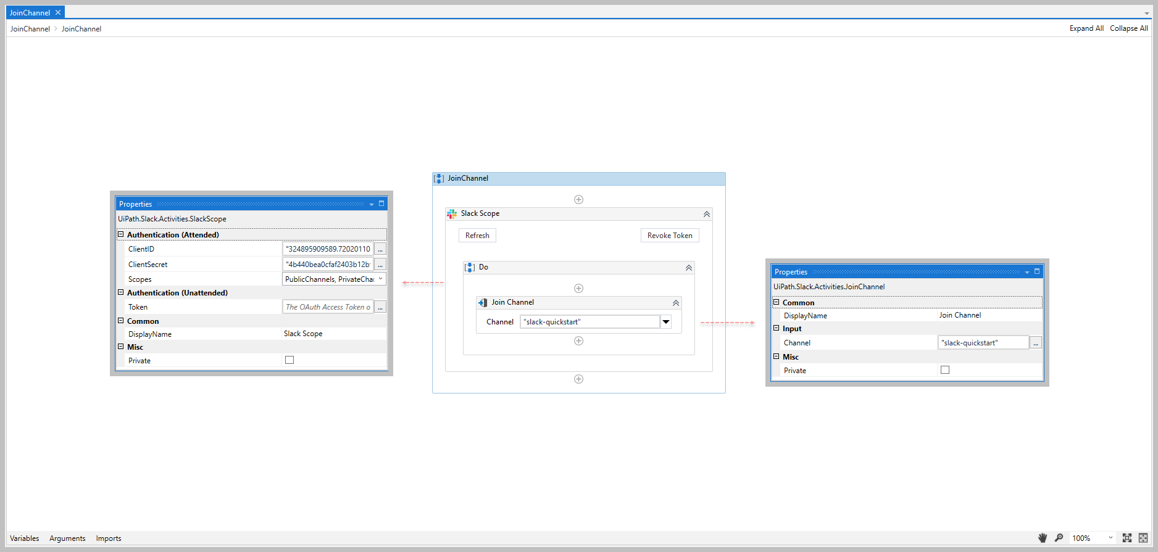Open the Imports panel
Image resolution: width=1158 pixels, height=552 pixels.
point(109,538)
